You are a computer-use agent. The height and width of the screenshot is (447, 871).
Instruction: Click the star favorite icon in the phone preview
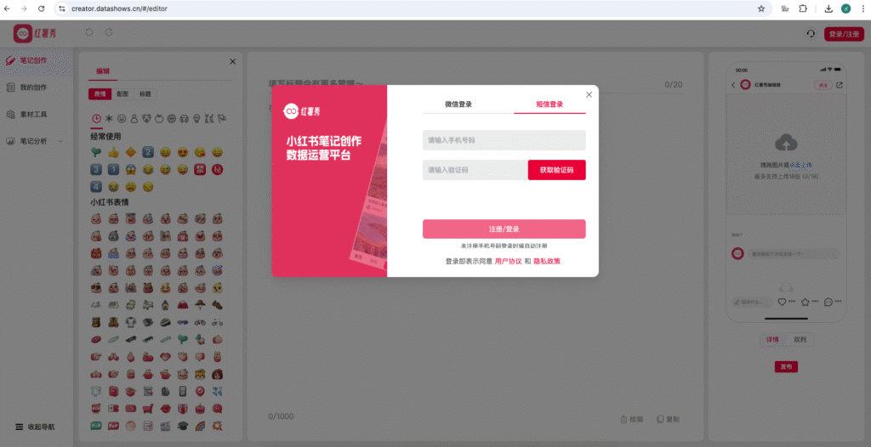805,302
